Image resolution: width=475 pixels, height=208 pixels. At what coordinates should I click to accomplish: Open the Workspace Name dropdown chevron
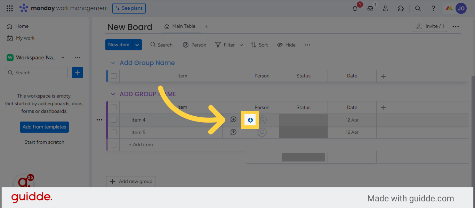click(63, 58)
